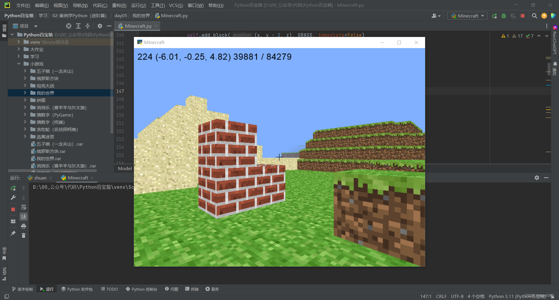Expand the 逃离迷宫 folder
The width and height of the screenshot is (559, 300).
click(x=25, y=136)
